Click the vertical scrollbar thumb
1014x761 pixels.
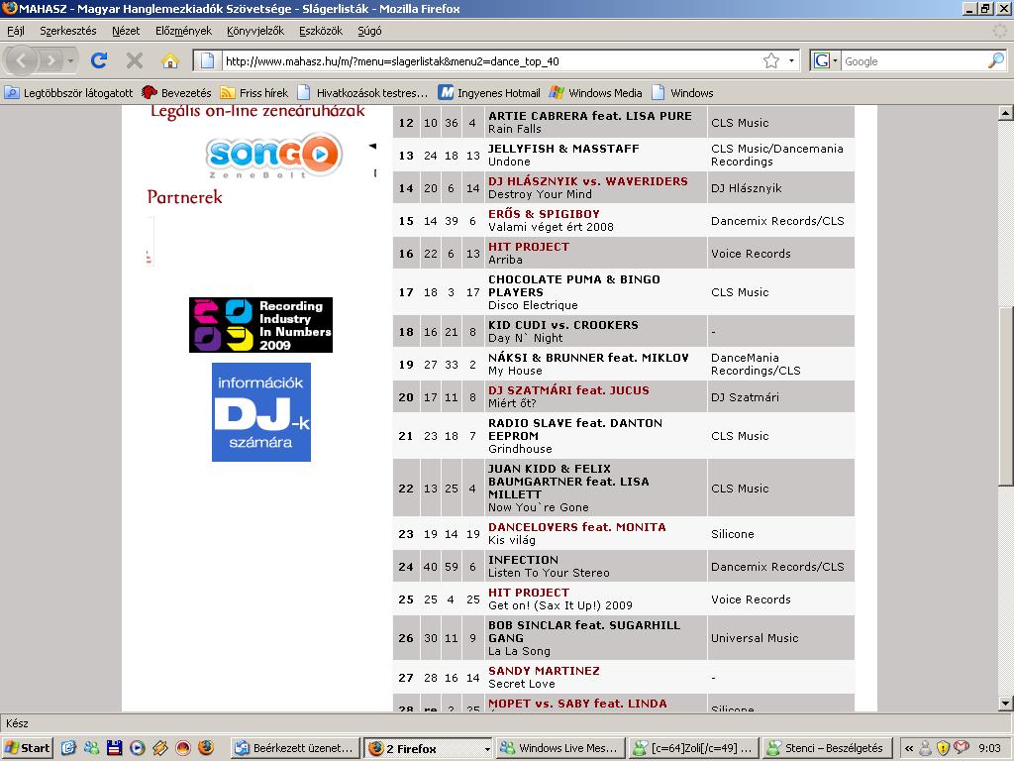pyautogui.click(x=1005, y=395)
